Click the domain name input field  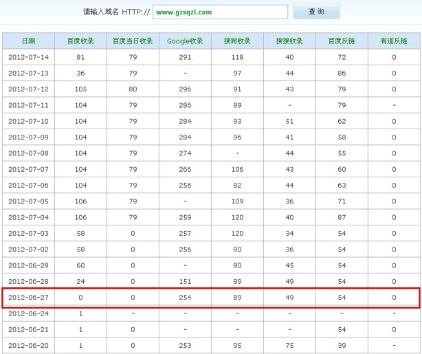coord(219,12)
